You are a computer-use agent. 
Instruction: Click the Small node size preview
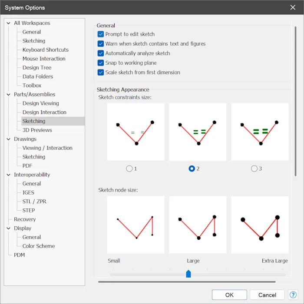tap(135, 225)
